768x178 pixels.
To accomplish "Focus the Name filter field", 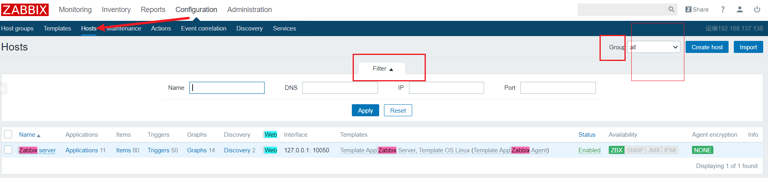I will pos(227,88).
